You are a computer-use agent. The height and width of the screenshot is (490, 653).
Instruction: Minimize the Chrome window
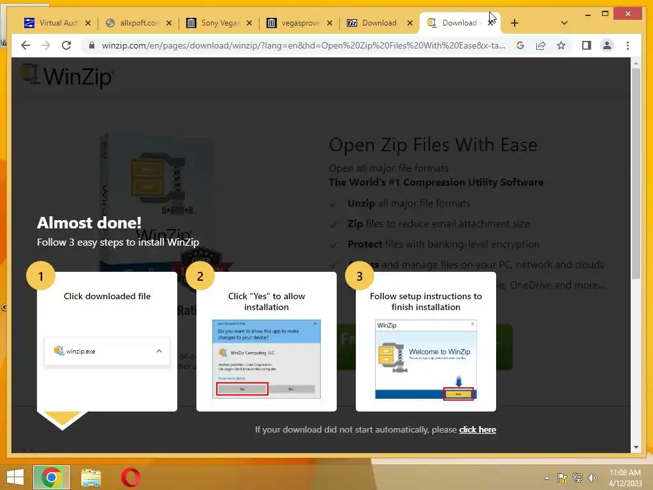(587, 14)
